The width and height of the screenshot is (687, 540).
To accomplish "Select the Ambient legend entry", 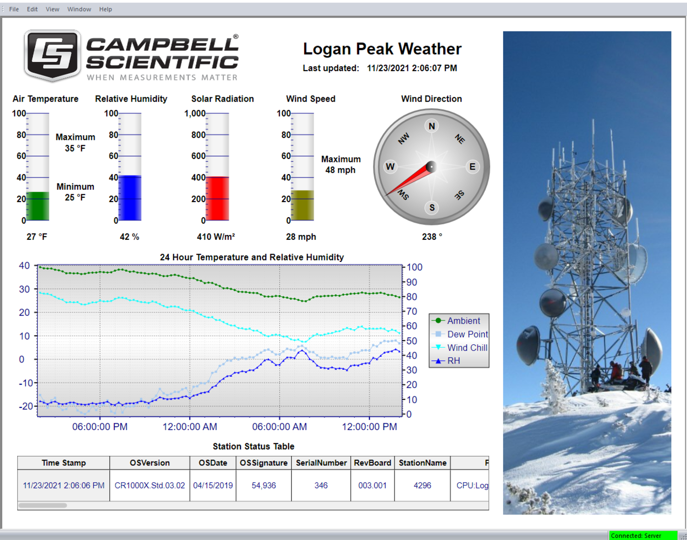I will [x=458, y=321].
